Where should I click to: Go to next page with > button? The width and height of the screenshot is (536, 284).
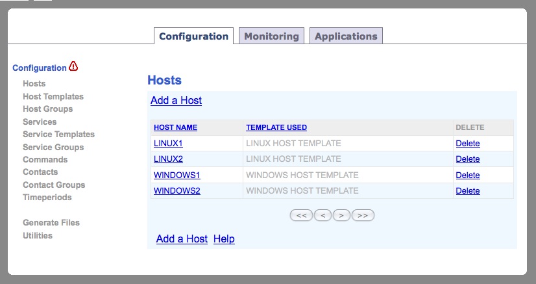[x=341, y=215]
